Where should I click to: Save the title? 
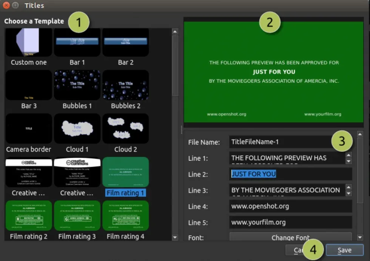click(x=344, y=250)
